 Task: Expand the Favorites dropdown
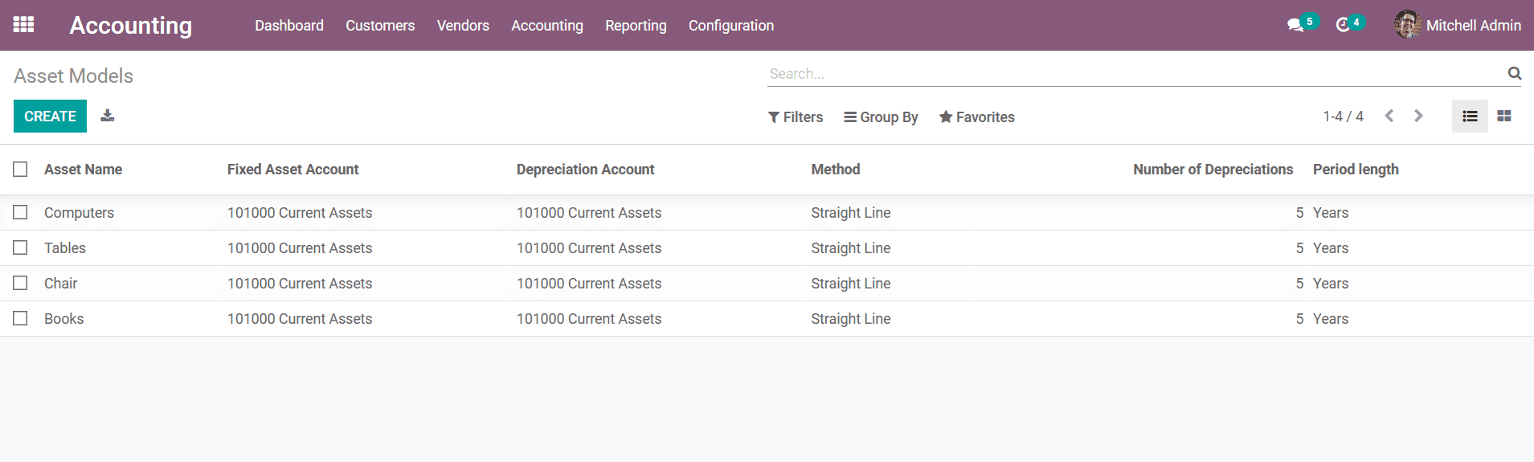coord(977,117)
